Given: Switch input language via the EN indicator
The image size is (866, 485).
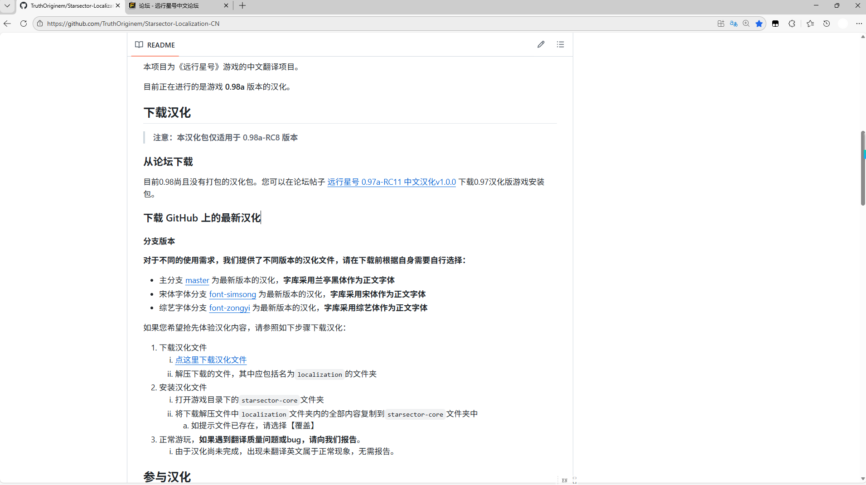Looking at the screenshot, I should click(565, 480).
